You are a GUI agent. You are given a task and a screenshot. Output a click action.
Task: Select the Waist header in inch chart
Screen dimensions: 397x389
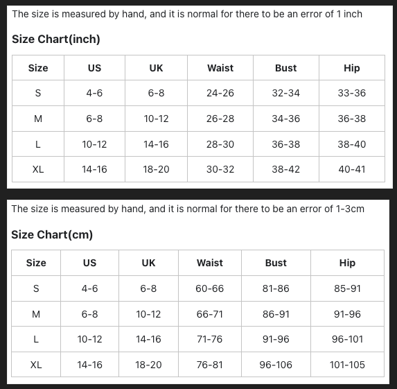(220, 68)
